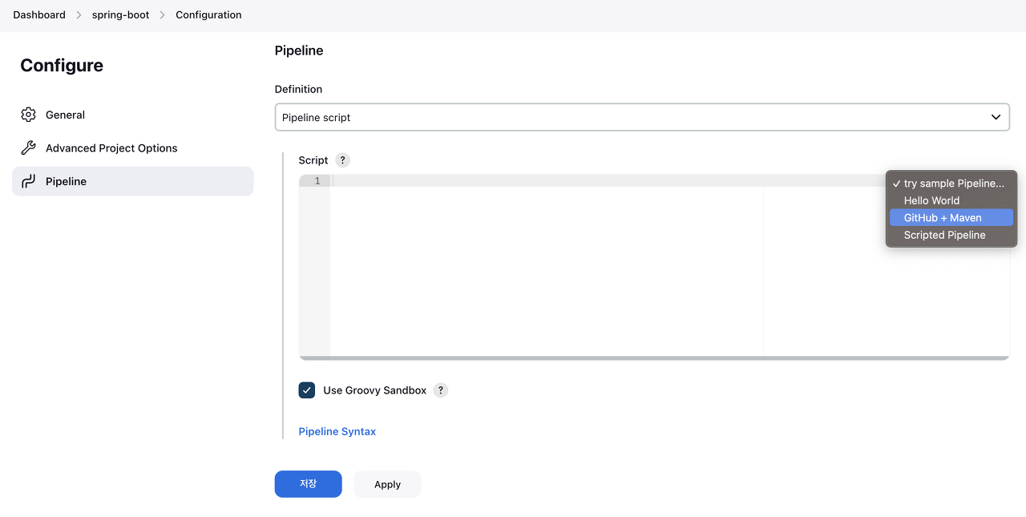Click the Apply button
1026x517 pixels.
(387, 484)
